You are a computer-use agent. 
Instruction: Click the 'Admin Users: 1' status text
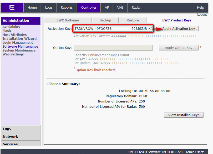pyautogui.click(x=196, y=152)
